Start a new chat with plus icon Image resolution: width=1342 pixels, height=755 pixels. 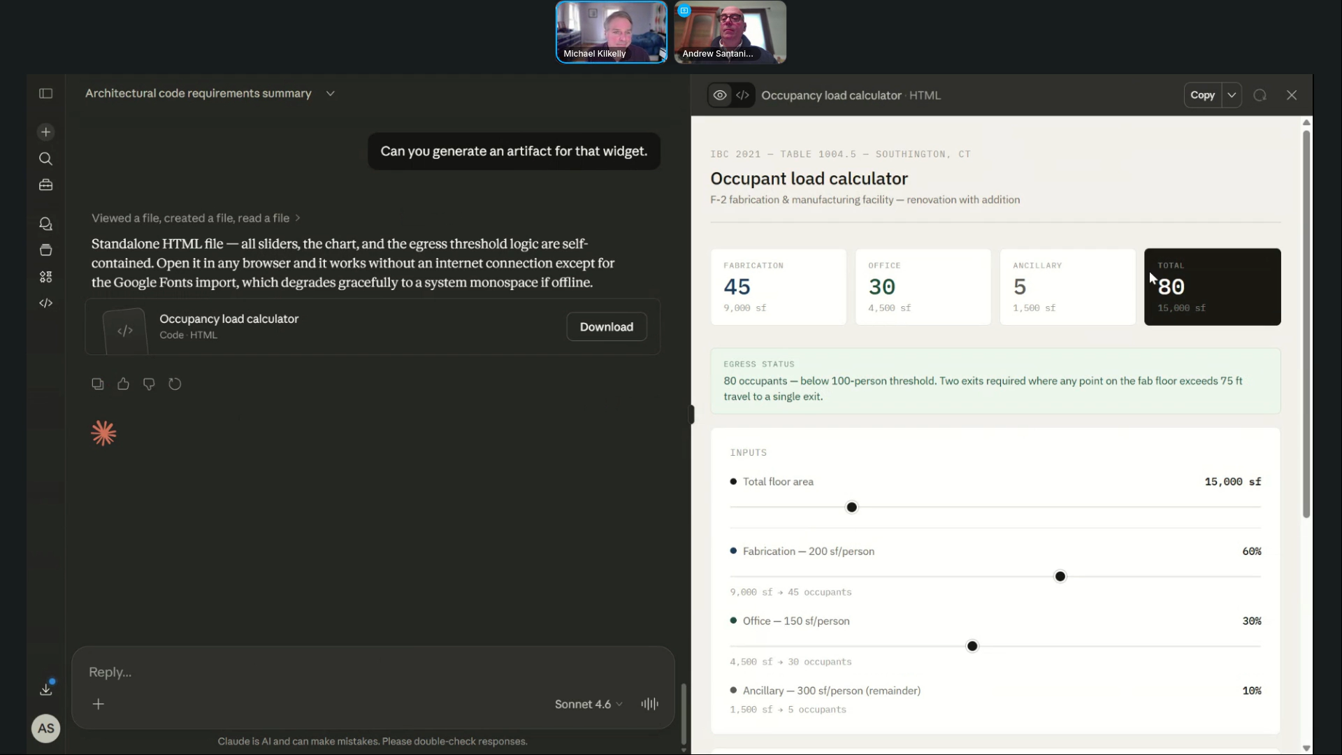[46, 132]
